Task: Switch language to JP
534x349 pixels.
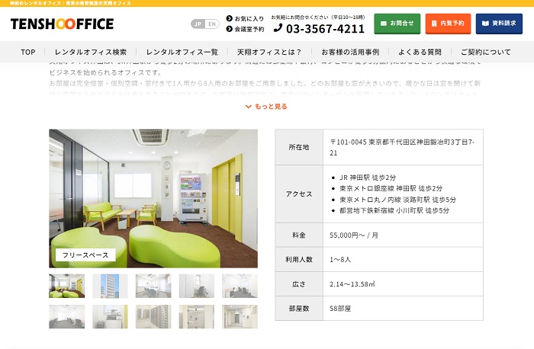Action: tap(198, 24)
